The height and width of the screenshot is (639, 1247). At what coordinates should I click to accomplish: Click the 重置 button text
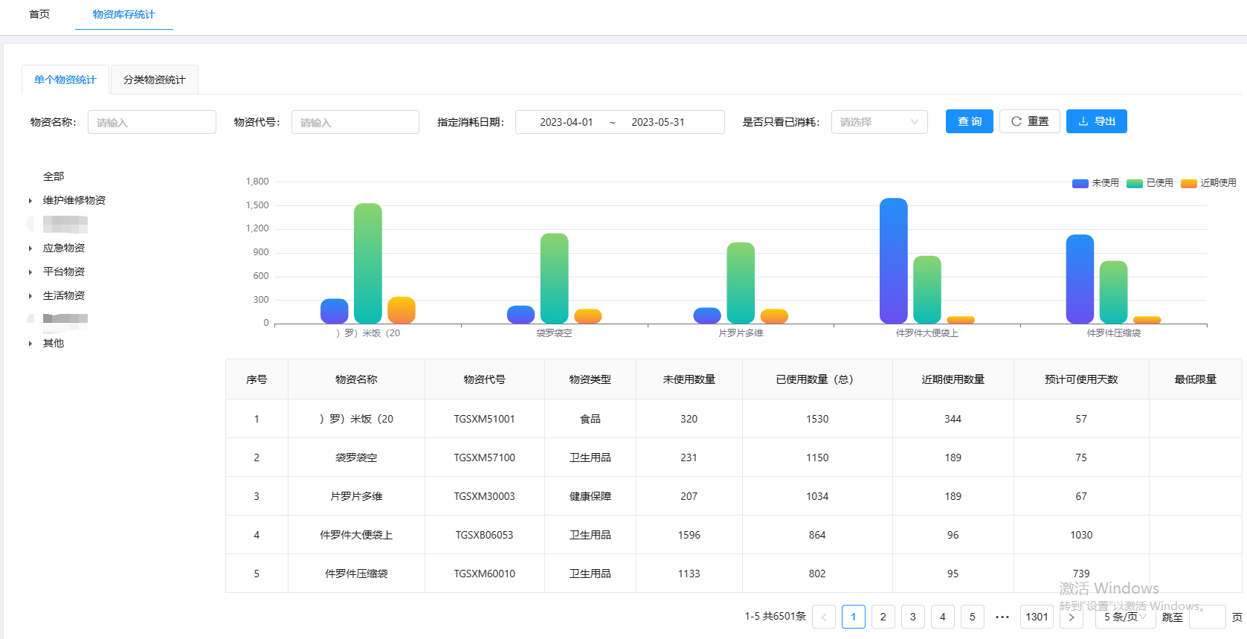[x=1038, y=121]
